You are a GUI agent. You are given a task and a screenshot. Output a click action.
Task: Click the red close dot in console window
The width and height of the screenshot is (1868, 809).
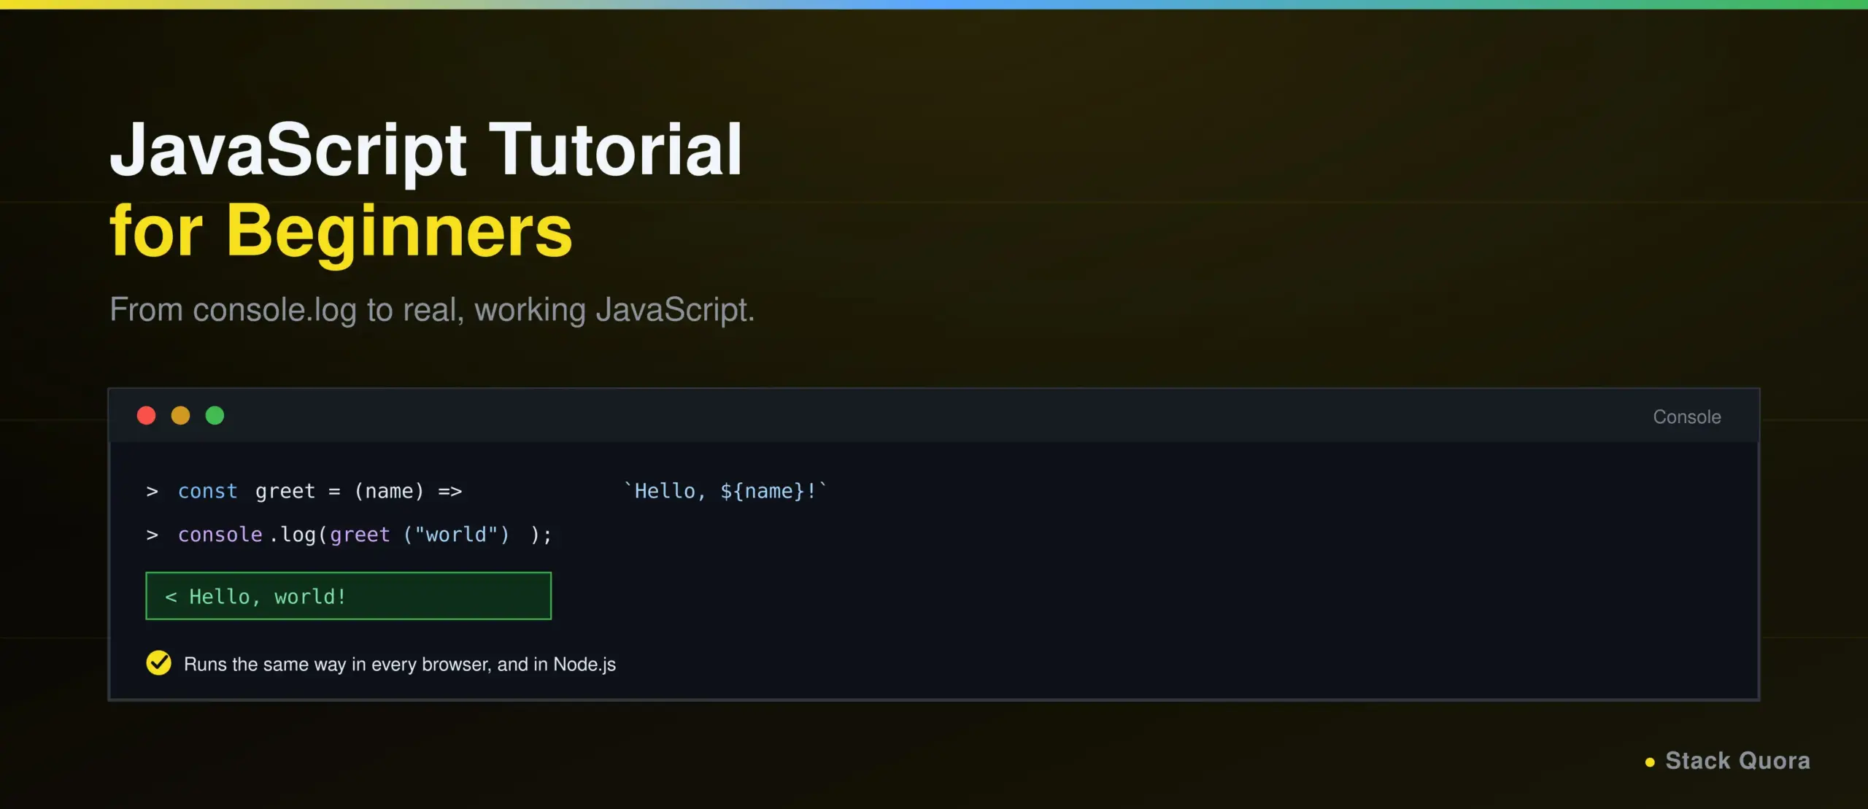tap(147, 416)
